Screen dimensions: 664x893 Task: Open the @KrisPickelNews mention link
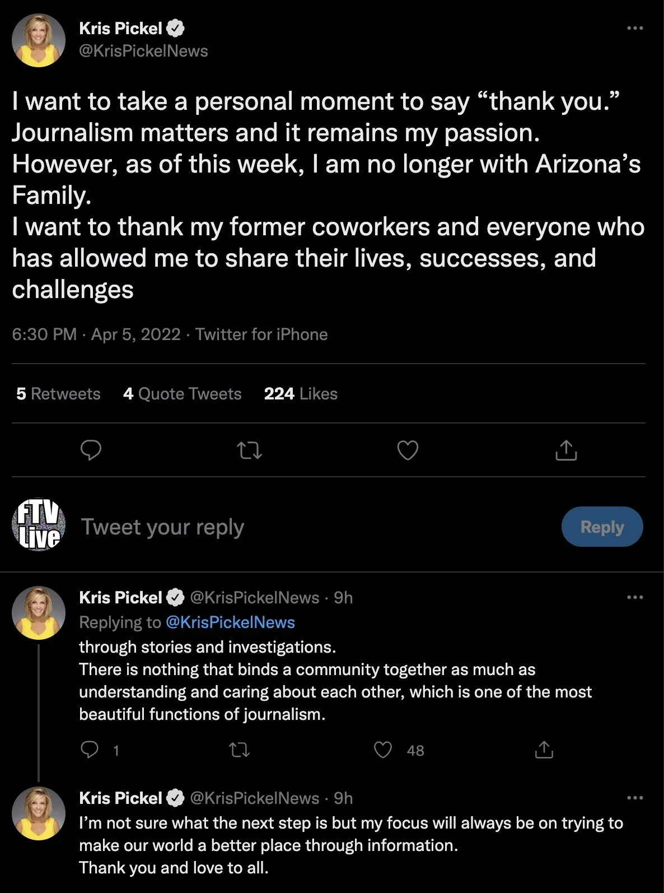click(230, 622)
